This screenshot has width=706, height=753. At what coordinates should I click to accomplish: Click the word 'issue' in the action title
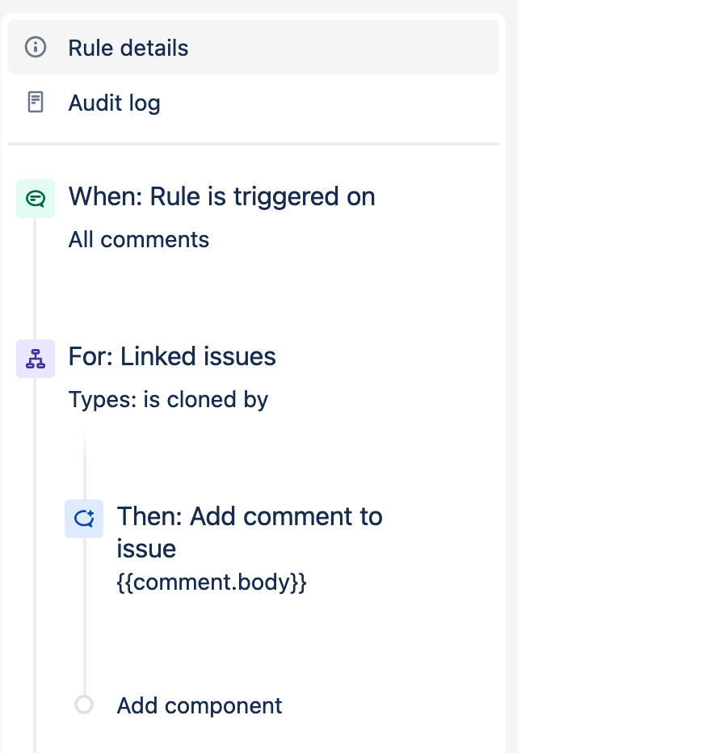(146, 549)
